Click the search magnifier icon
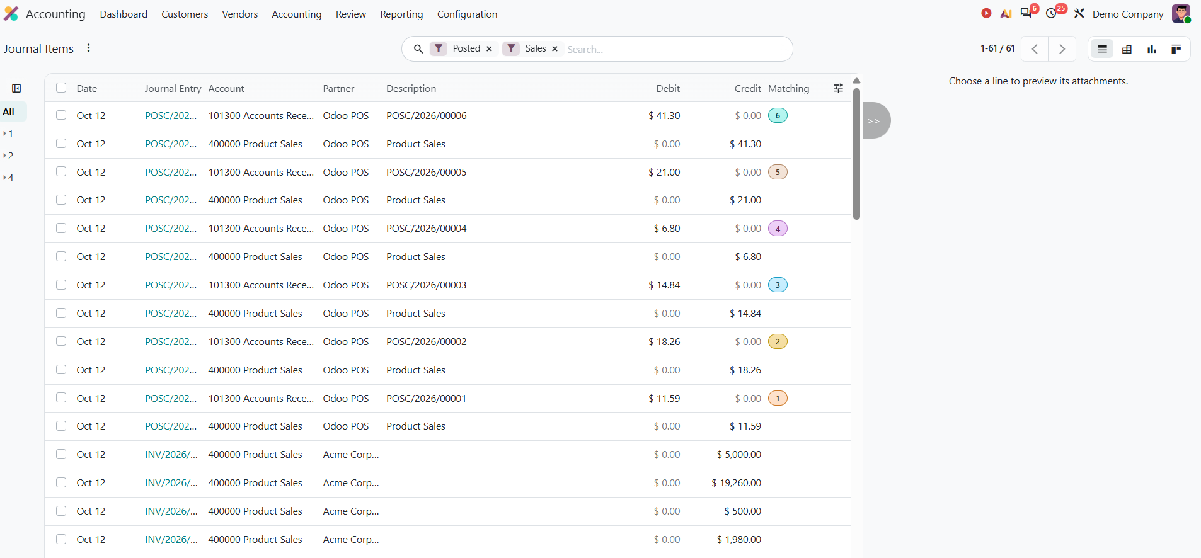The image size is (1201, 558). point(418,48)
